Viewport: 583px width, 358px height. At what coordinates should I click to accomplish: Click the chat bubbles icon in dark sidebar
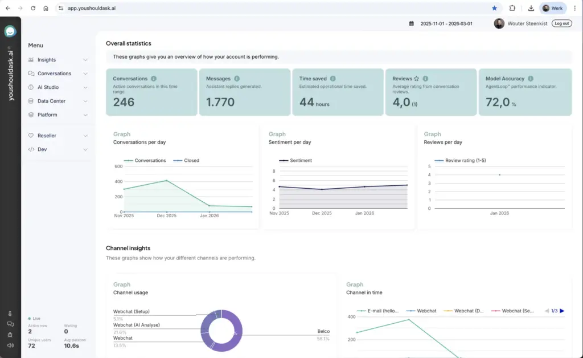tap(10, 324)
